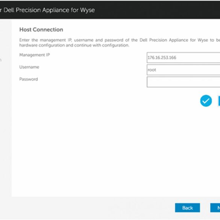Click the blue circular checkmark icon
Image resolution: width=220 pixels, height=220 pixels.
206,101
